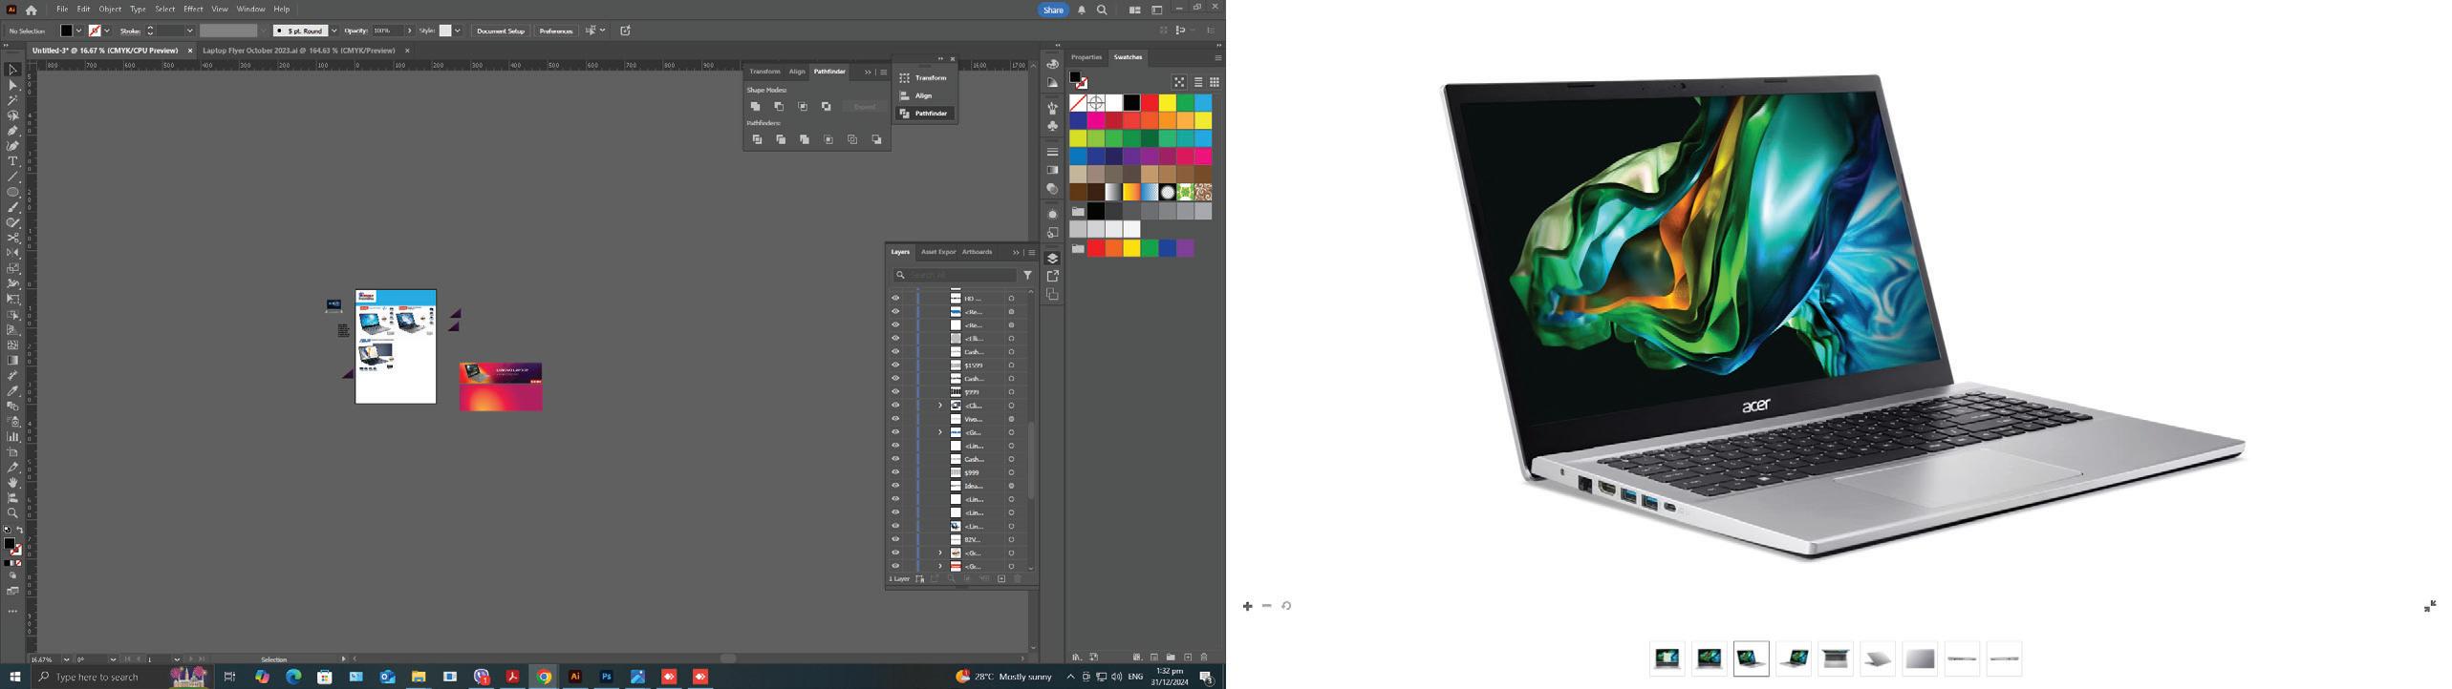Screen dimensions: 2452x689
Task: Toggle visibility of the HD... layer item
Action: click(895, 299)
